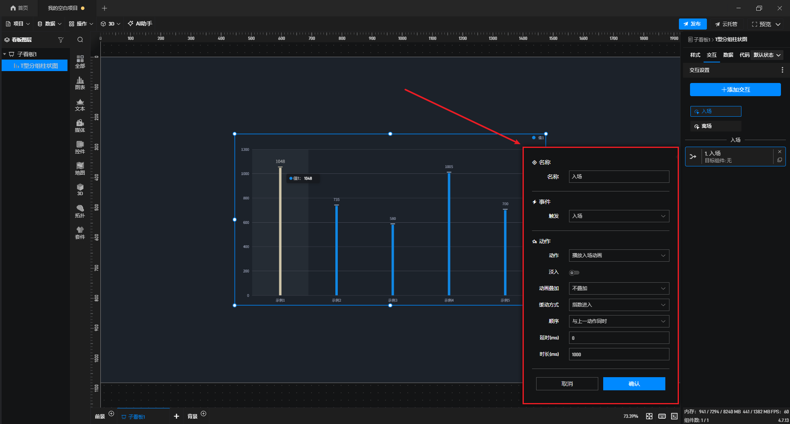Open the 文本 text components
Image resolution: width=790 pixels, height=424 pixels.
(x=80, y=104)
